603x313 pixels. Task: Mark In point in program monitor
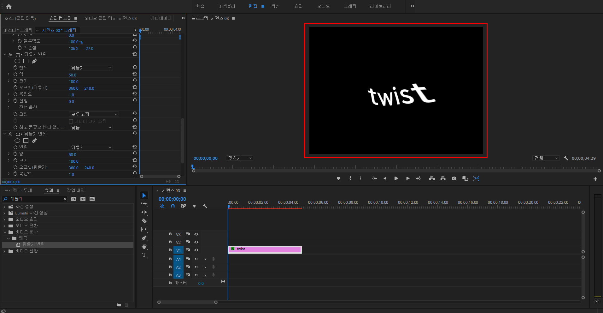tap(350, 178)
